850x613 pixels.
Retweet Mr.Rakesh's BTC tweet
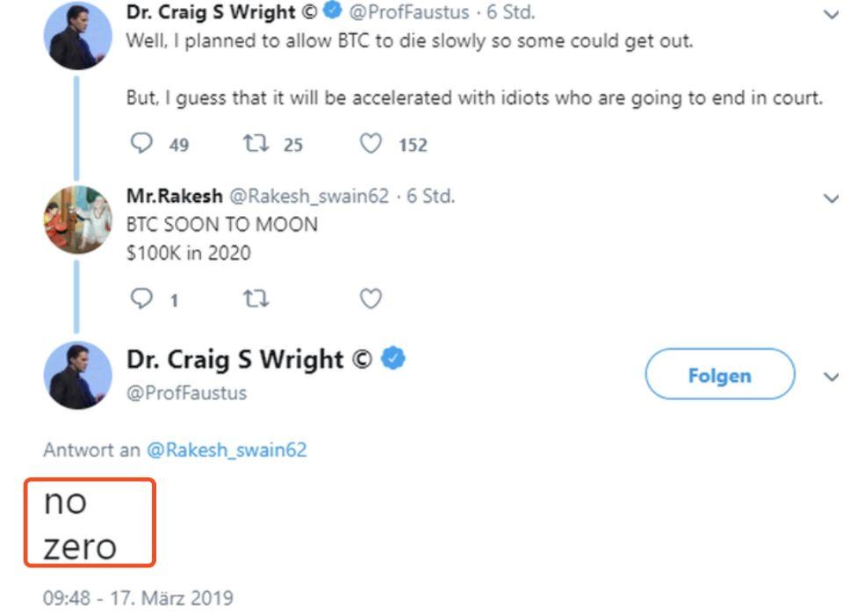[256, 298]
